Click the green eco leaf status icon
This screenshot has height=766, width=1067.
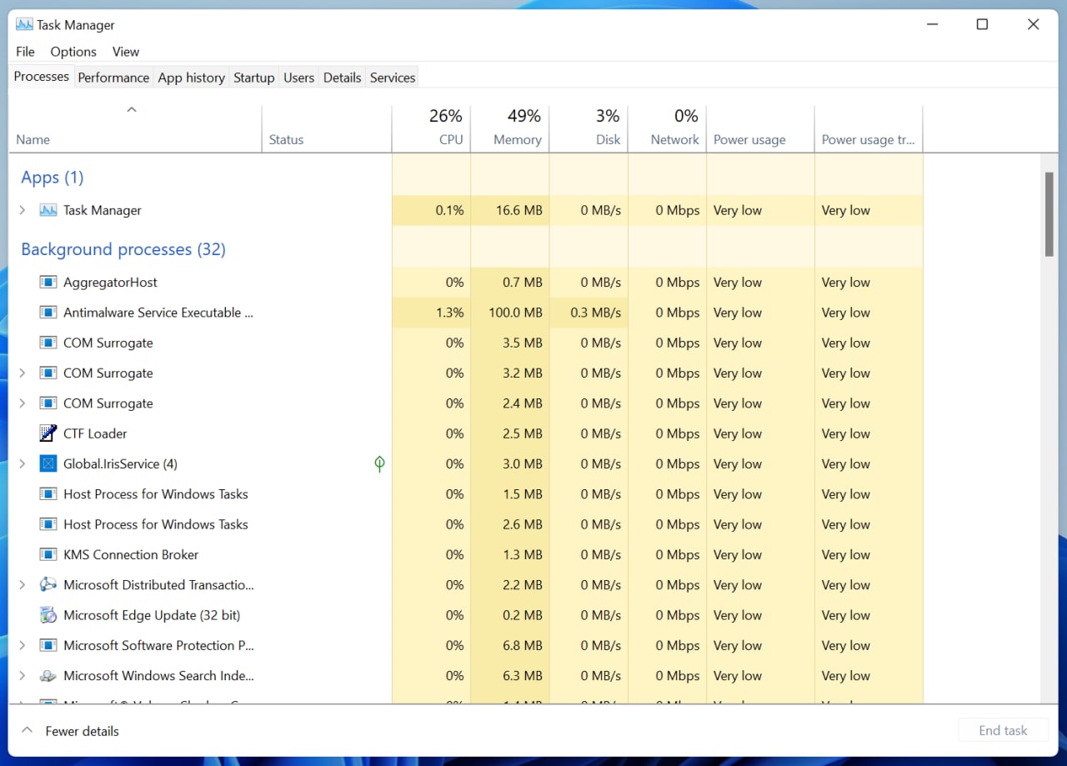pyautogui.click(x=379, y=463)
